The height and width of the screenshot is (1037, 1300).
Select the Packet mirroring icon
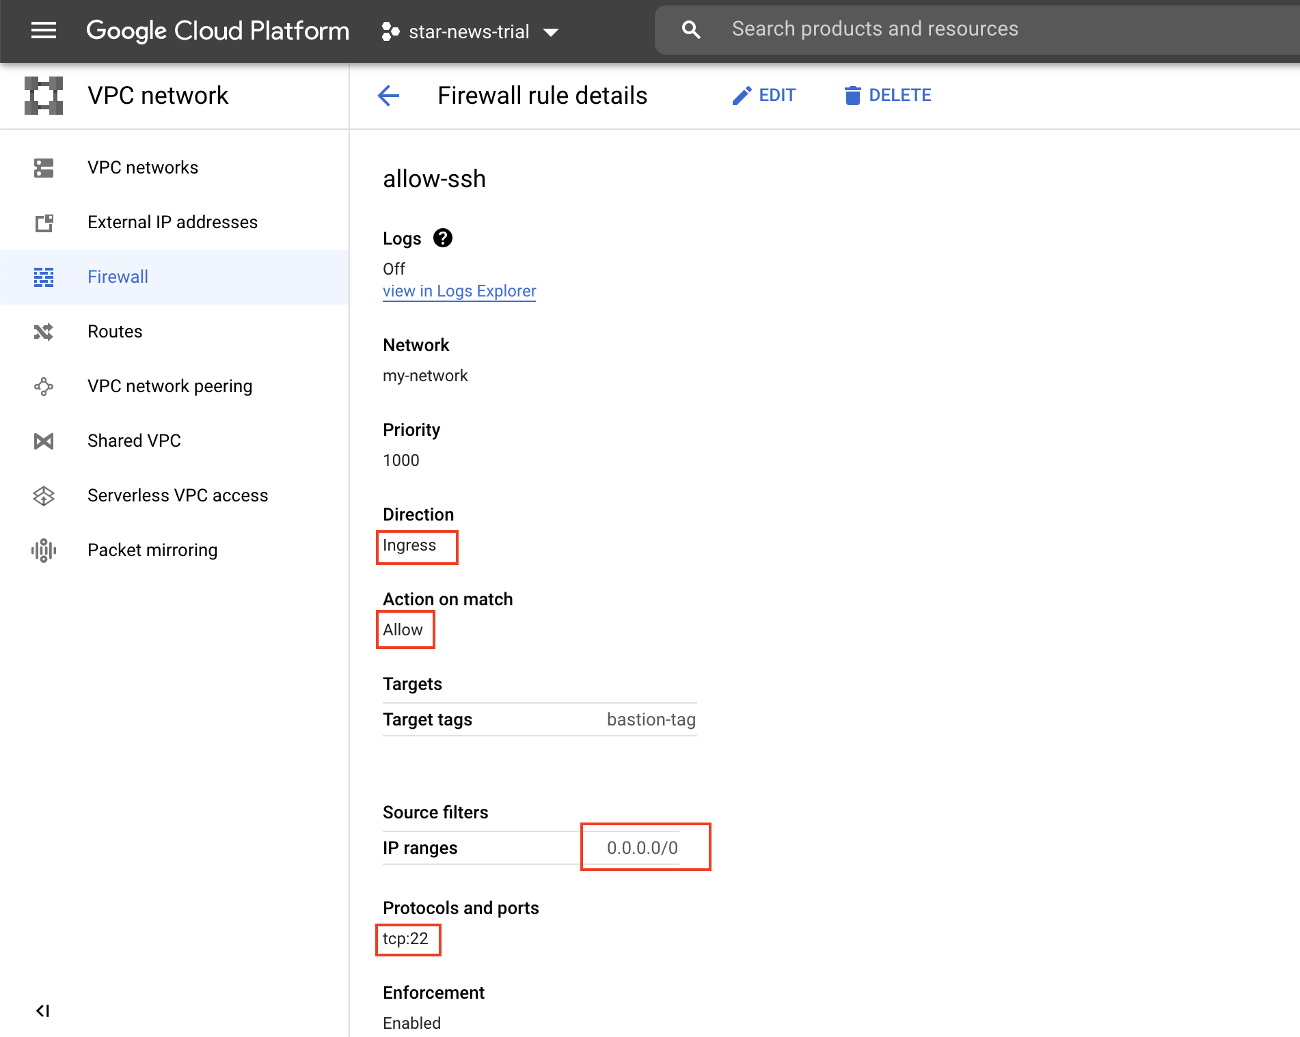43,550
